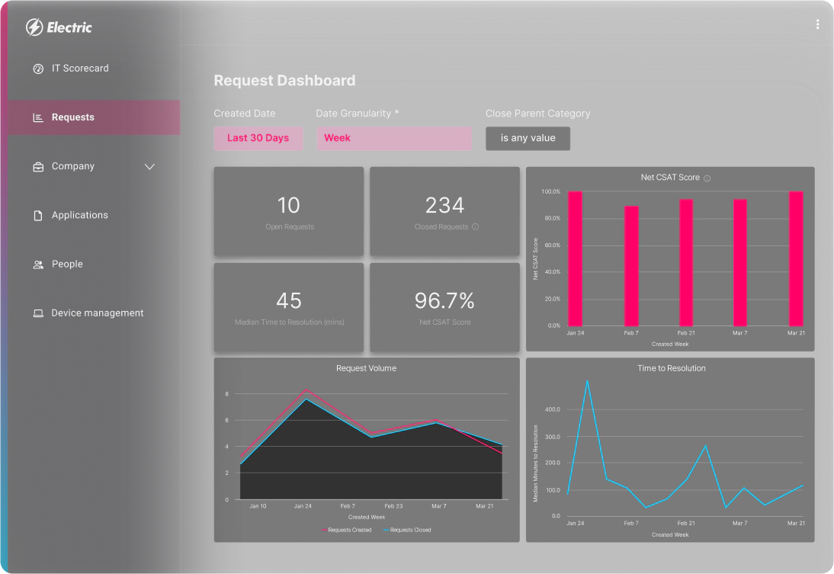
Task: Click the Applications icon in sidebar
Action: (38, 215)
